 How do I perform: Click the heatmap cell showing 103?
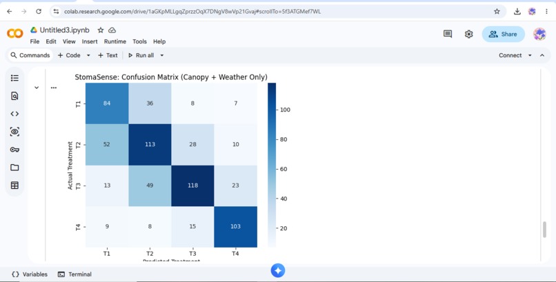point(235,226)
